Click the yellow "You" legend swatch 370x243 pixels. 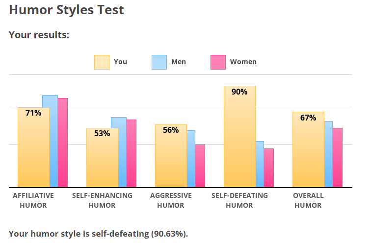coord(102,62)
